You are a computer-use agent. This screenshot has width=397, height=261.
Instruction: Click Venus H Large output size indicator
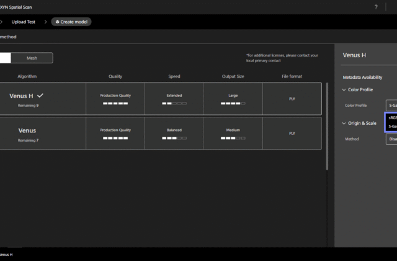point(233,104)
